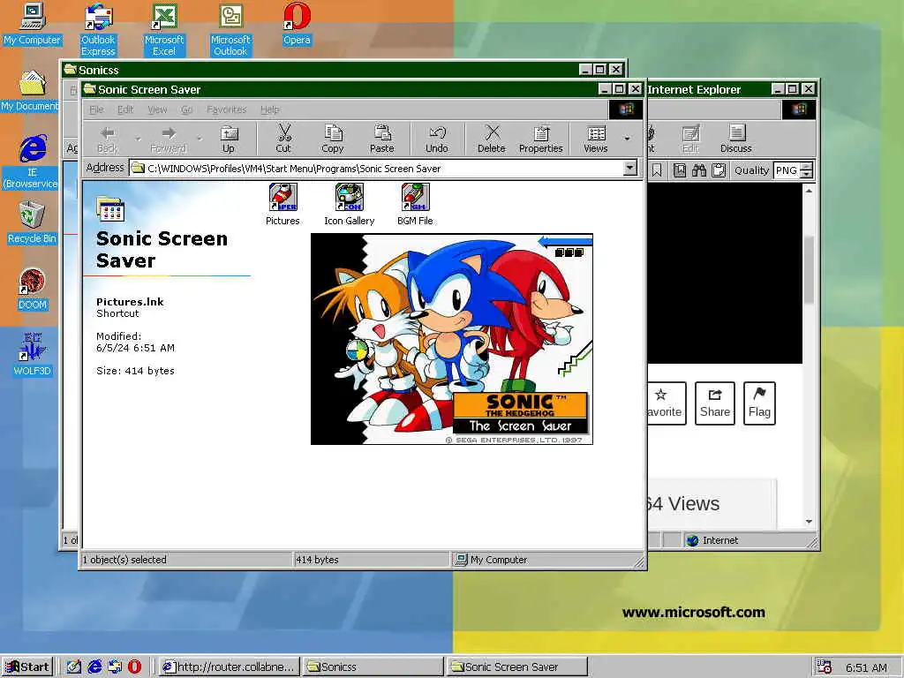Open the Edit menu
904x678 pixels.
pos(125,109)
